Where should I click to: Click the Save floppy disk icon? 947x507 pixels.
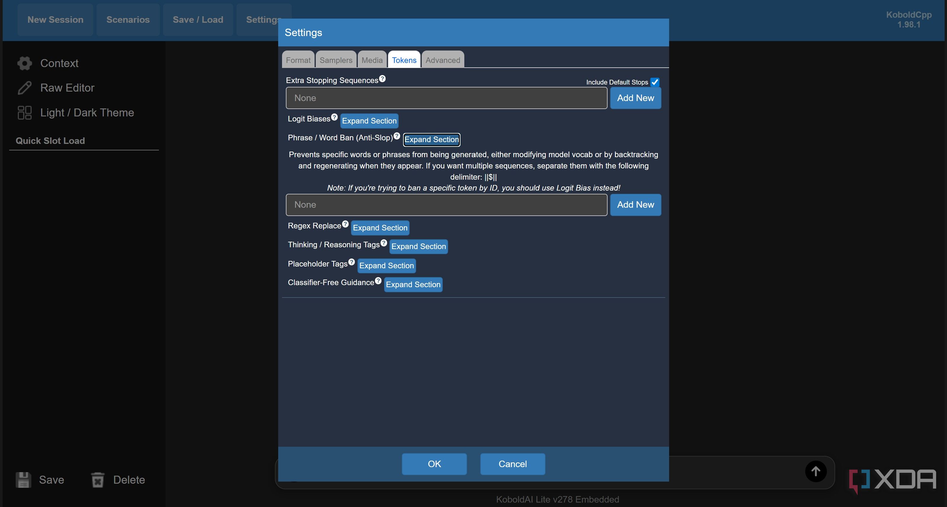click(24, 480)
